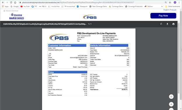Open the Invoice MARG190925 link
The width and height of the screenshot is (182, 110).
coord(17,16)
